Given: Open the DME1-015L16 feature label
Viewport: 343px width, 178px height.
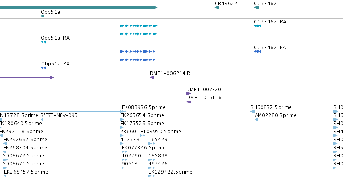Looking at the screenshot, I should tap(204, 98).
